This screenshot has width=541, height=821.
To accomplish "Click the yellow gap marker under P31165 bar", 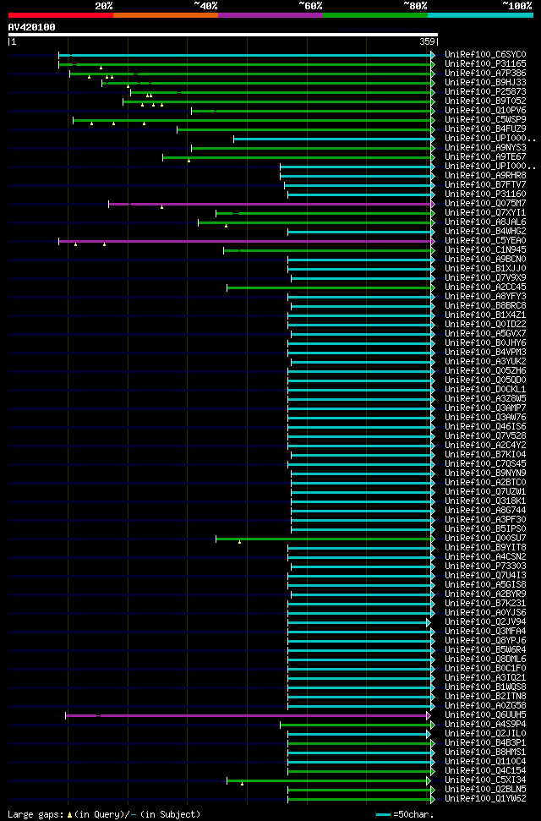I will [101, 68].
